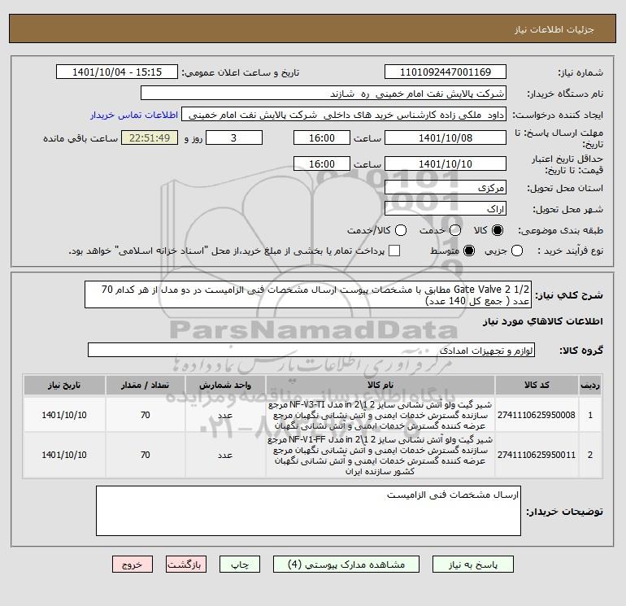Choose the جزیی purchase type radio
Viewport: 626px width, 606px height.
[517, 251]
